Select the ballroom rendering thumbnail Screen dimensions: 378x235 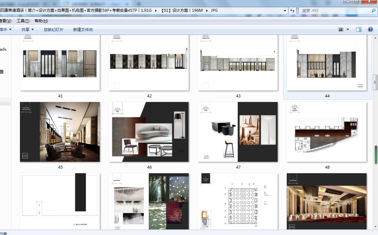tap(327, 201)
